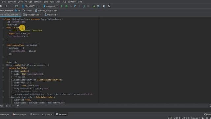
Task: Collapse the _MyHomePageState class fold marker
Action: point(3,19)
